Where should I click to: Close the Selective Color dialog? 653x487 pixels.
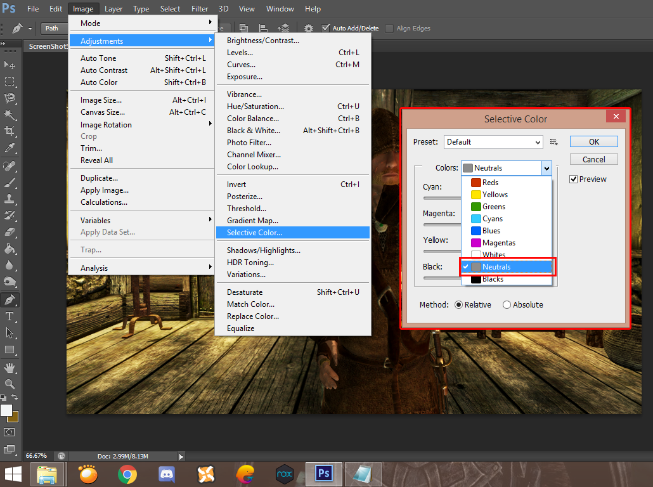616,116
